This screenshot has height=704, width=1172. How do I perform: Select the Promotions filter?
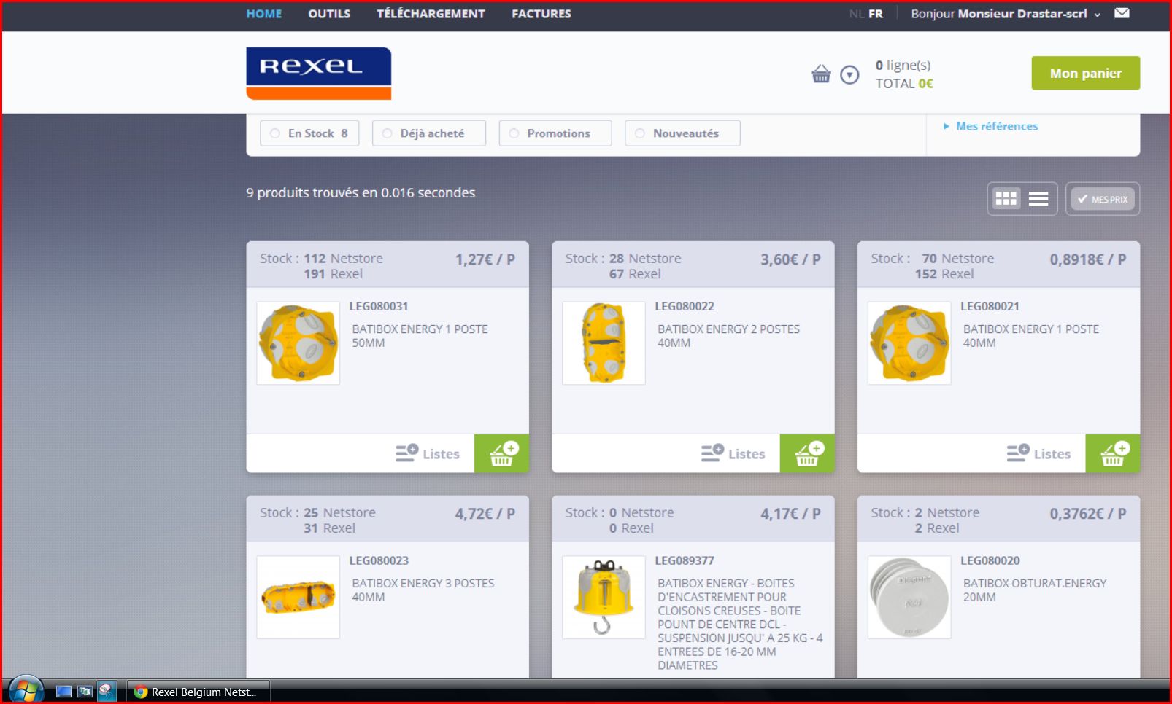(555, 133)
